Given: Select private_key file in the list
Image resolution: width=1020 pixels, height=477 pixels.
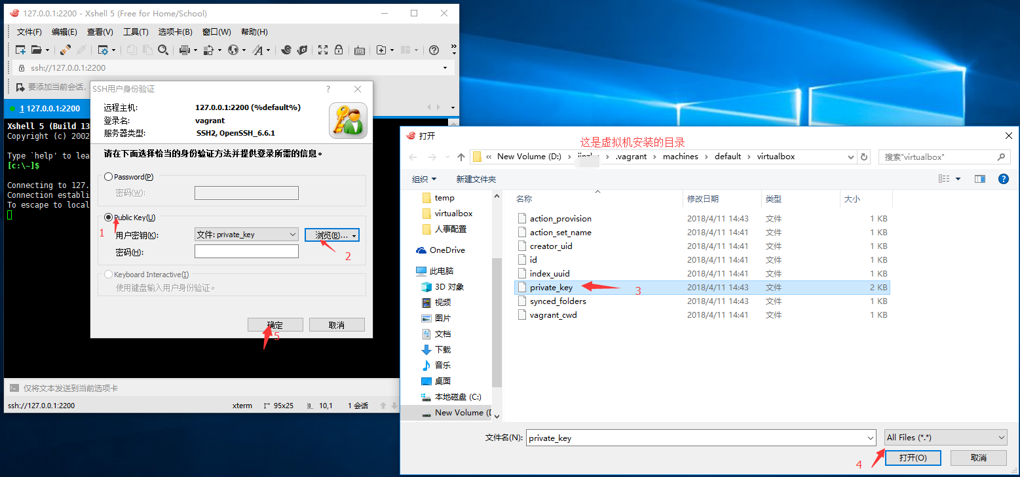Looking at the screenshot, I should coord(702,287).
